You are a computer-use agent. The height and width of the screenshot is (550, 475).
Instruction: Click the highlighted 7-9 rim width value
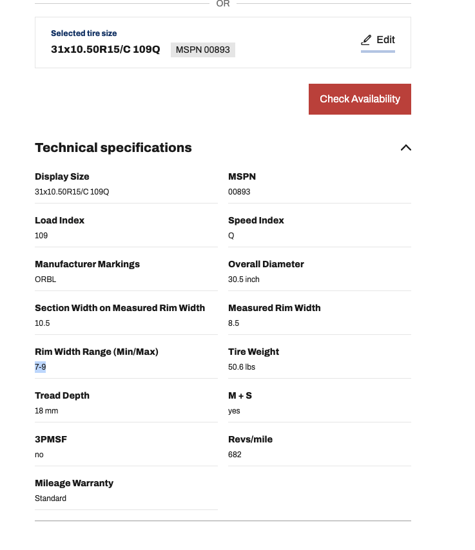(x=41, y=367)
